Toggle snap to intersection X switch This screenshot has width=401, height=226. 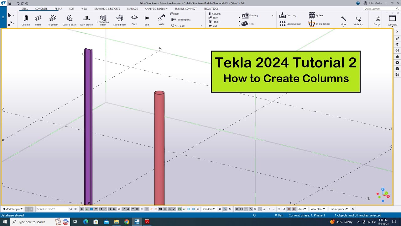[x=255, y=209]
